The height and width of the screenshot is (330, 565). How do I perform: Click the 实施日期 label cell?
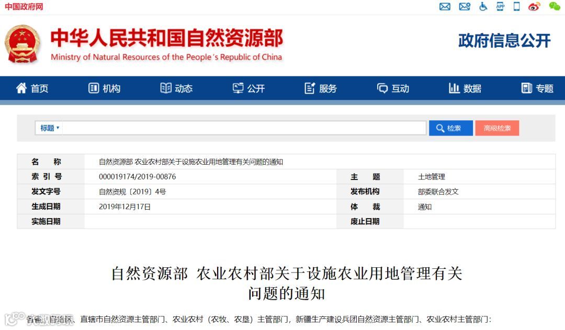click(51, 222)
